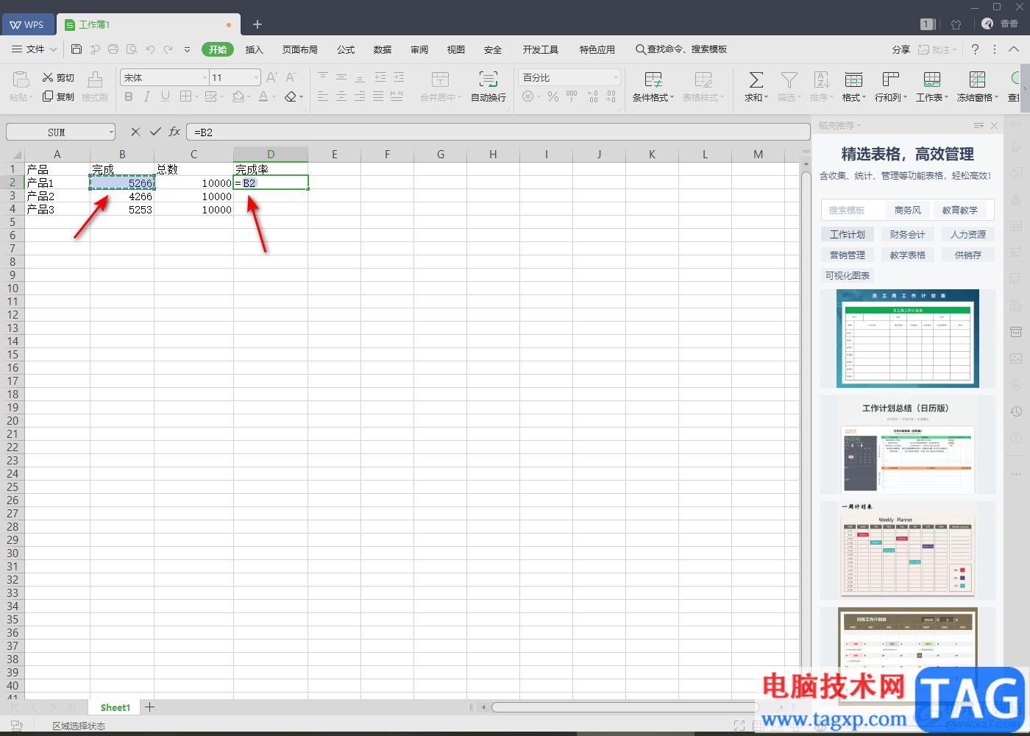Click the Worksheet (工作表) icon
The image size is (1030, 736).
932,79
